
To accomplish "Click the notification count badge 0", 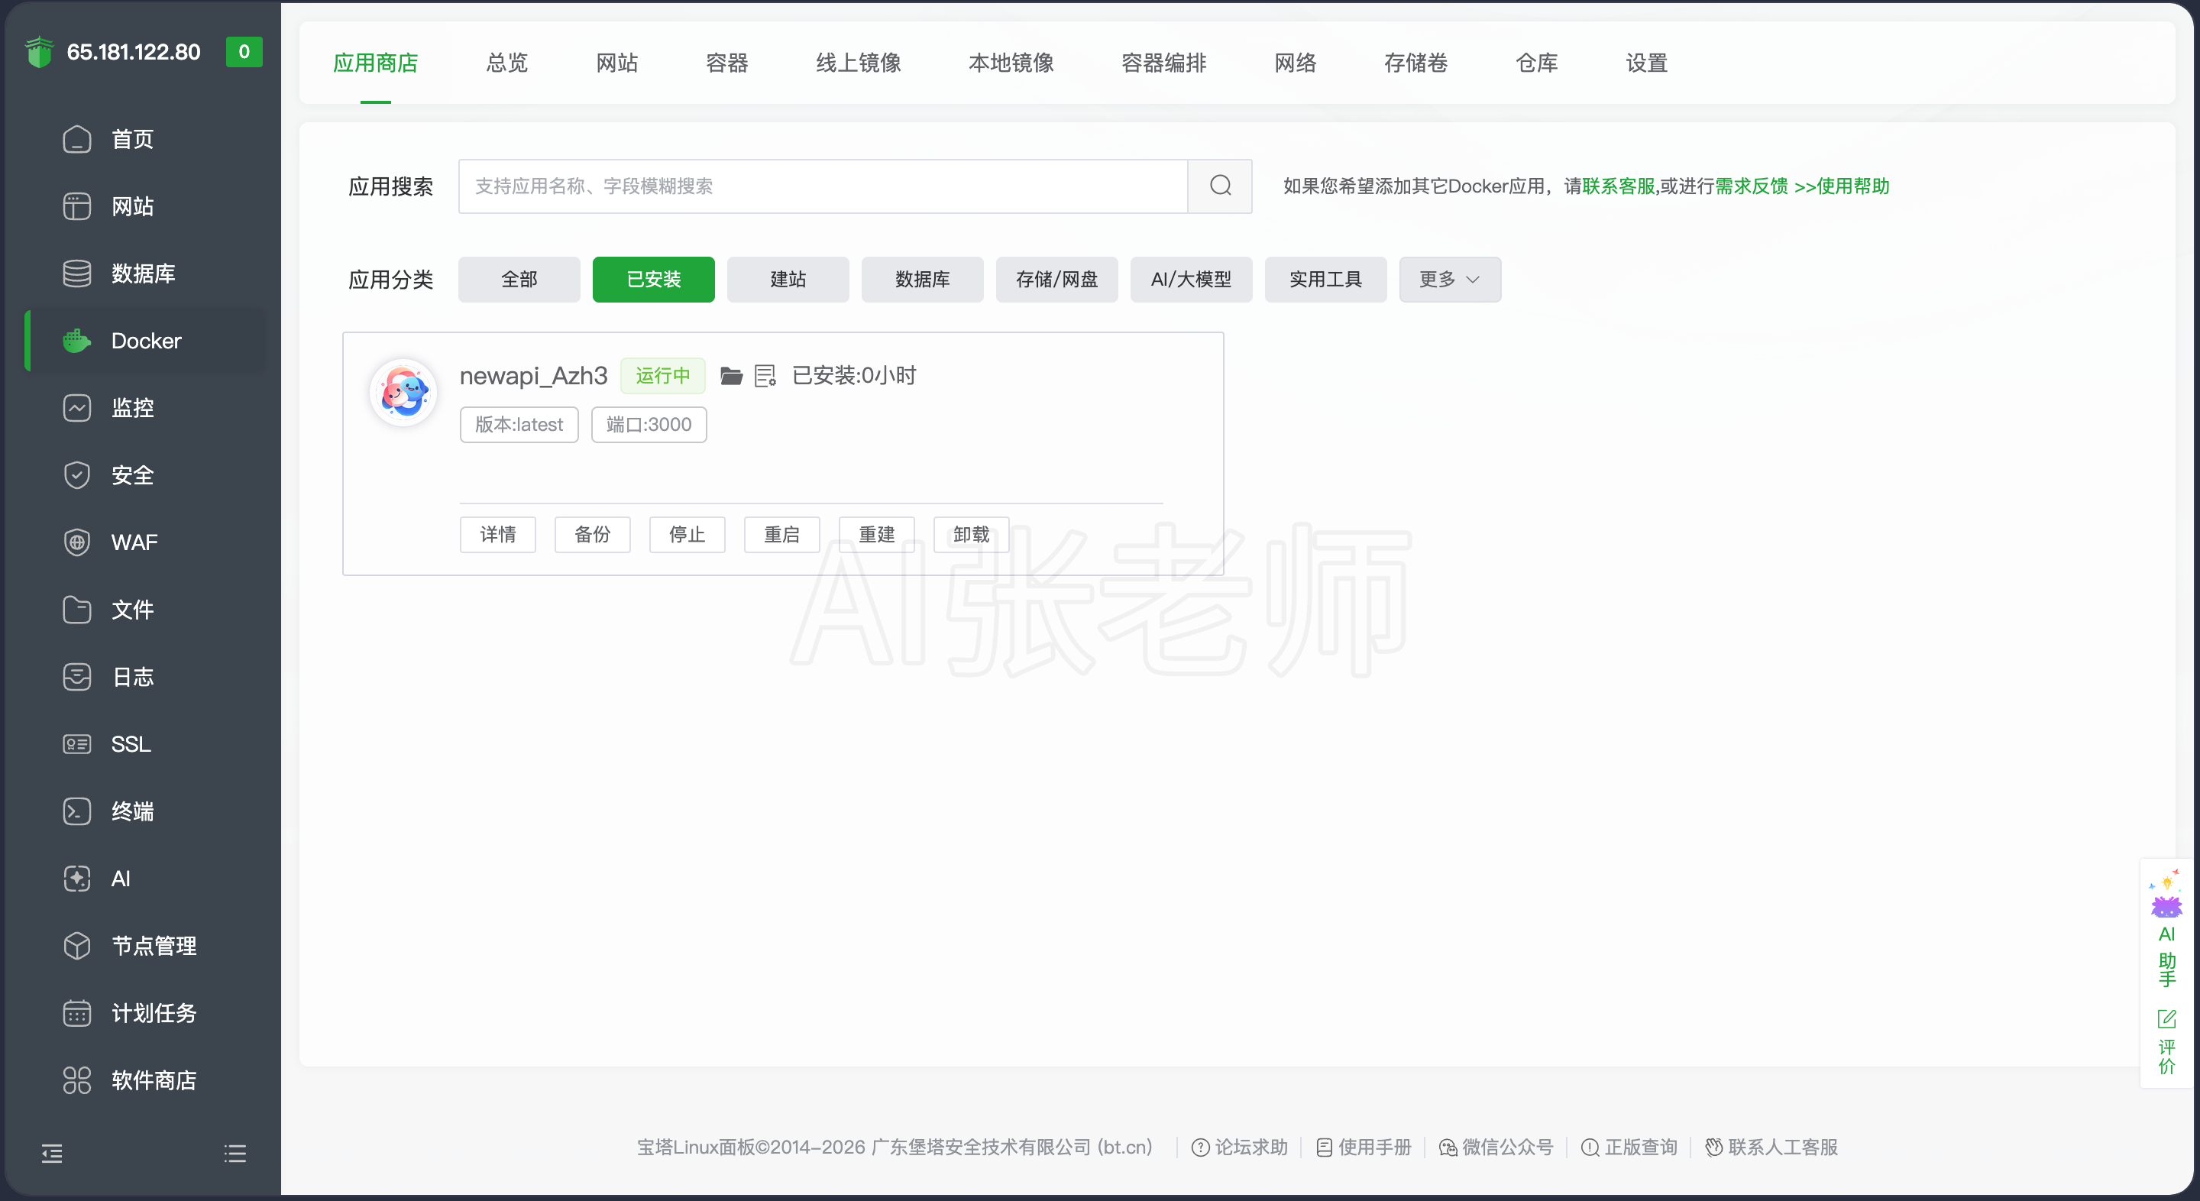I will coord(244,51).
